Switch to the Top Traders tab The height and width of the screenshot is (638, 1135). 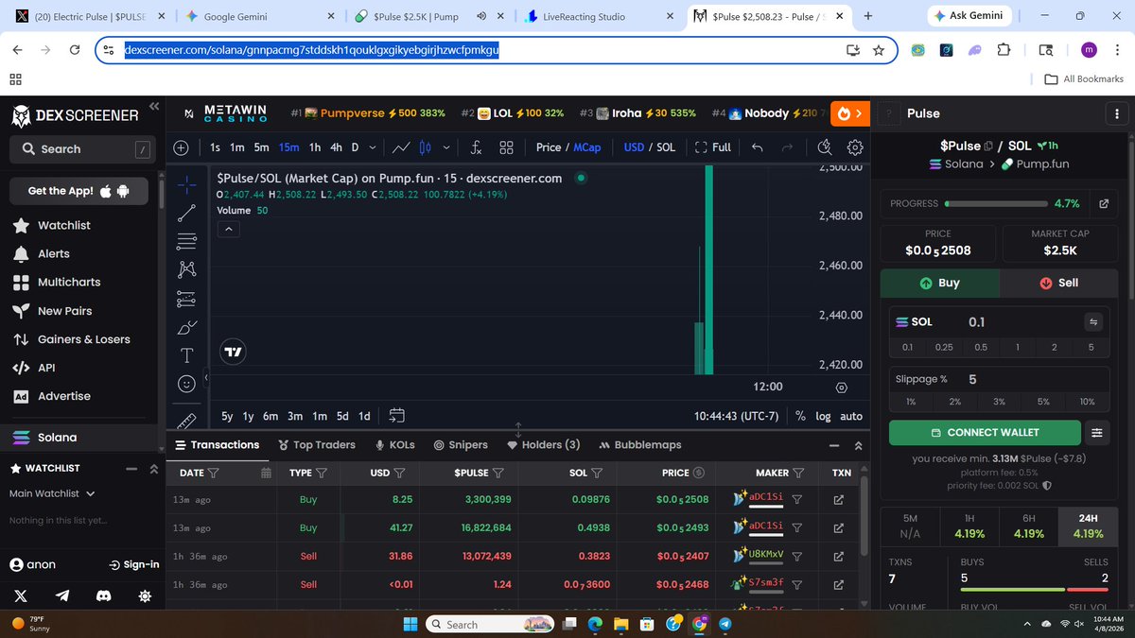[x=317, y=445]
